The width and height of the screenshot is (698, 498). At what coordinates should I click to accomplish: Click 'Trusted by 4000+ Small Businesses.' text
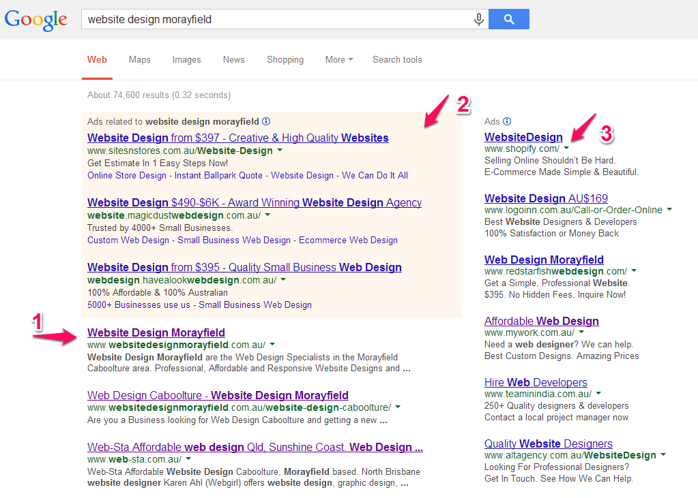coord(160,228)
